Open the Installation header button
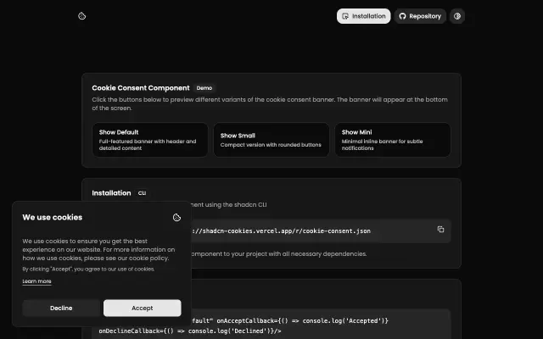The width and height of the screenshot is (543, 339). 364,16
